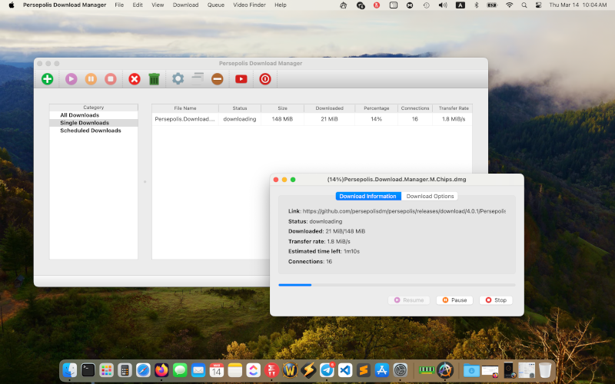Click the Resume button in the progress window
This screenshot has height=384, width=615.
[409, 300]
